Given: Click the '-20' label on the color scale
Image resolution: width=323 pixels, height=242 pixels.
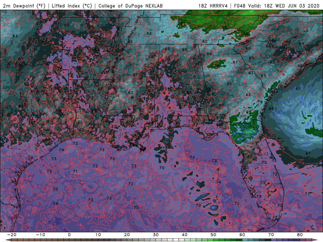Looking at the screenshot, I should click(12, 235).
